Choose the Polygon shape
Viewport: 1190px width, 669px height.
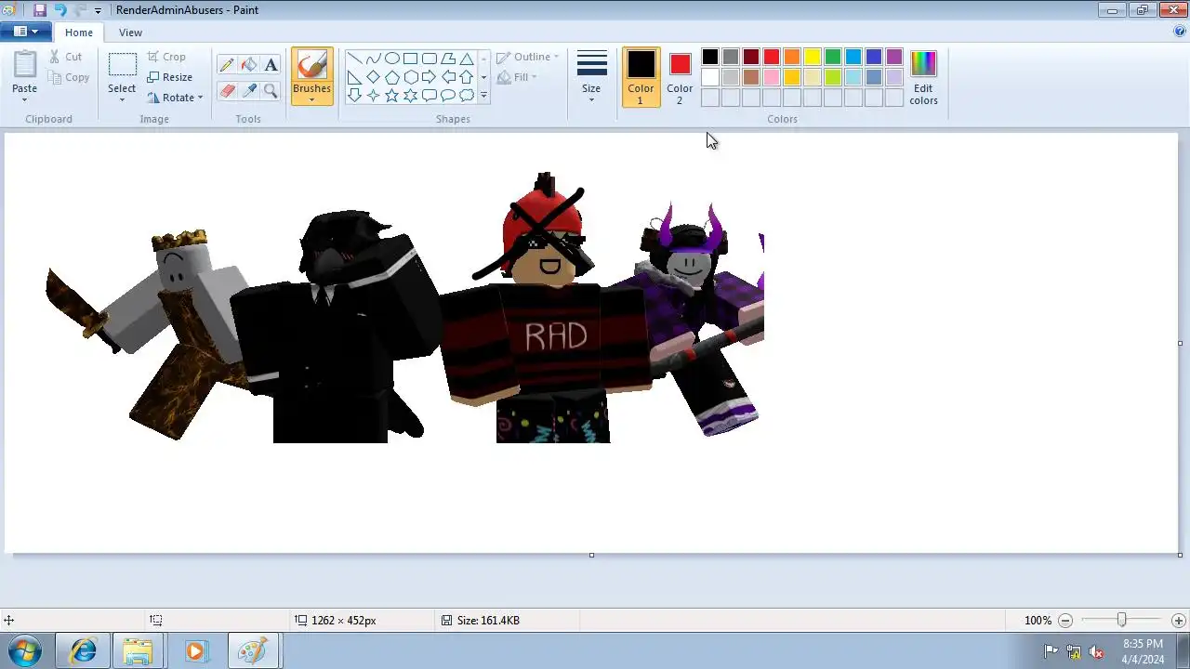coord(448,59)
